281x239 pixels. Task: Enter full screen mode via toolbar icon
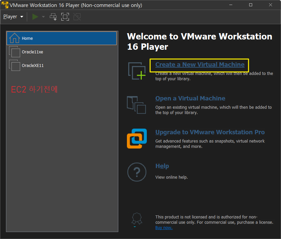coord(65,17)
